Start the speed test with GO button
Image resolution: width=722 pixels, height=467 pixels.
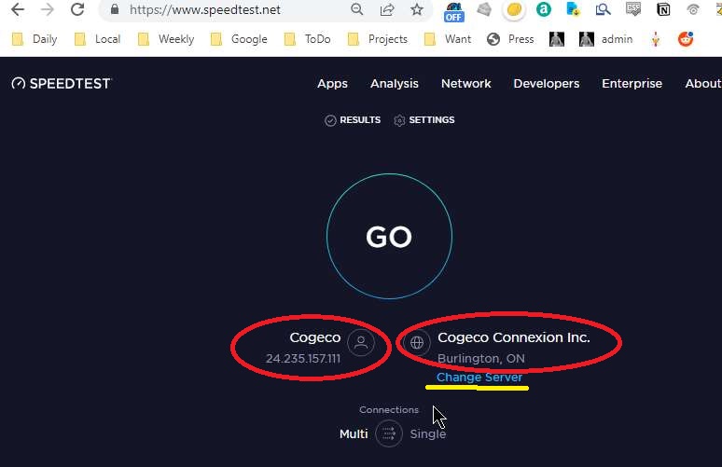pyautogui.click(x=389, y=237)
